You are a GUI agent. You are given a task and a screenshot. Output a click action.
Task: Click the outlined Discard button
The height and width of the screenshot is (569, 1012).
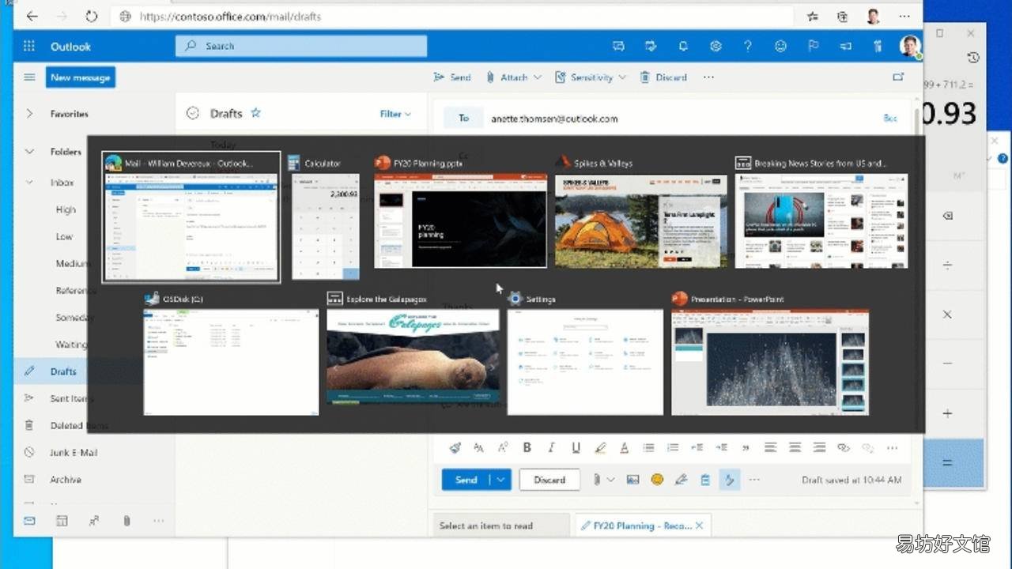click(549, 480)
